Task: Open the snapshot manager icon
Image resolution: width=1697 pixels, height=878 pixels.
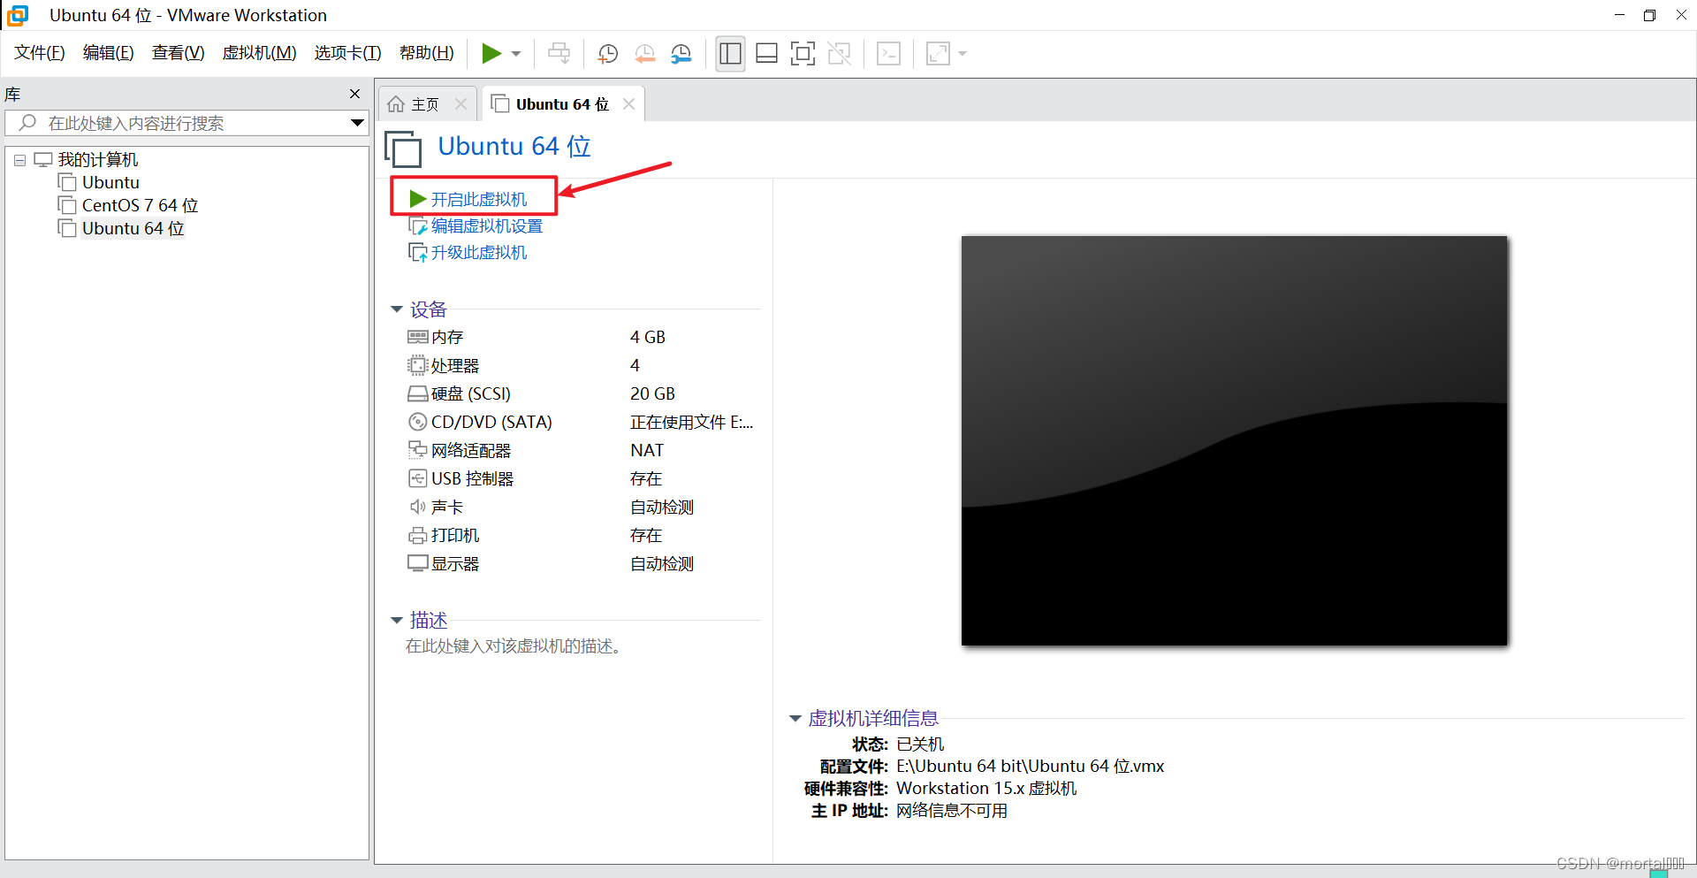Action: click(681, 54)
